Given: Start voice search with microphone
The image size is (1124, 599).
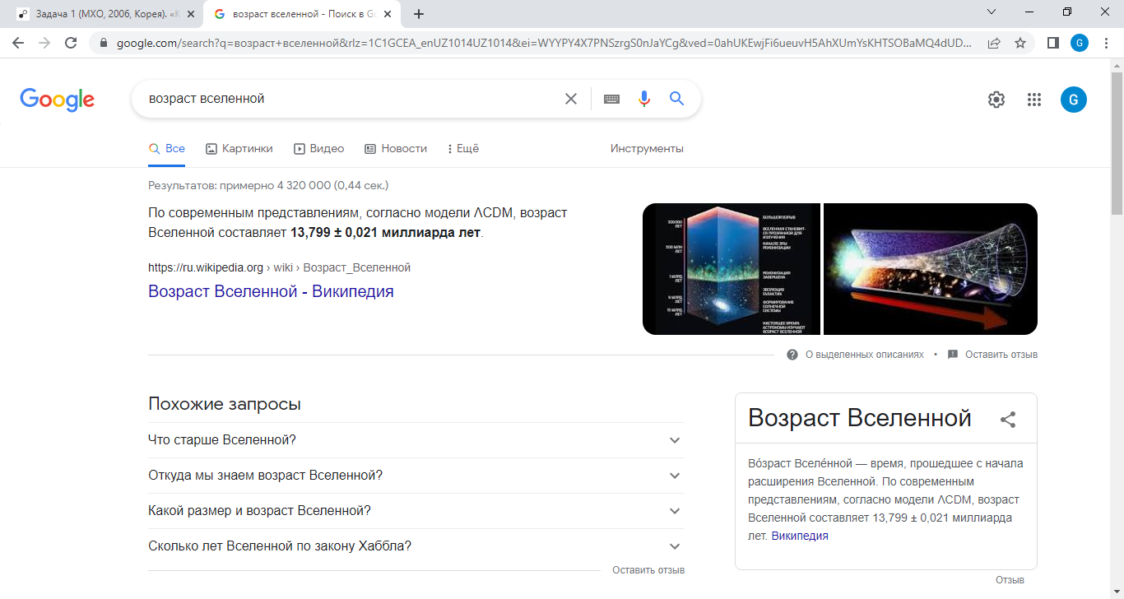Looking at the screenshot, I should (644, 99).
